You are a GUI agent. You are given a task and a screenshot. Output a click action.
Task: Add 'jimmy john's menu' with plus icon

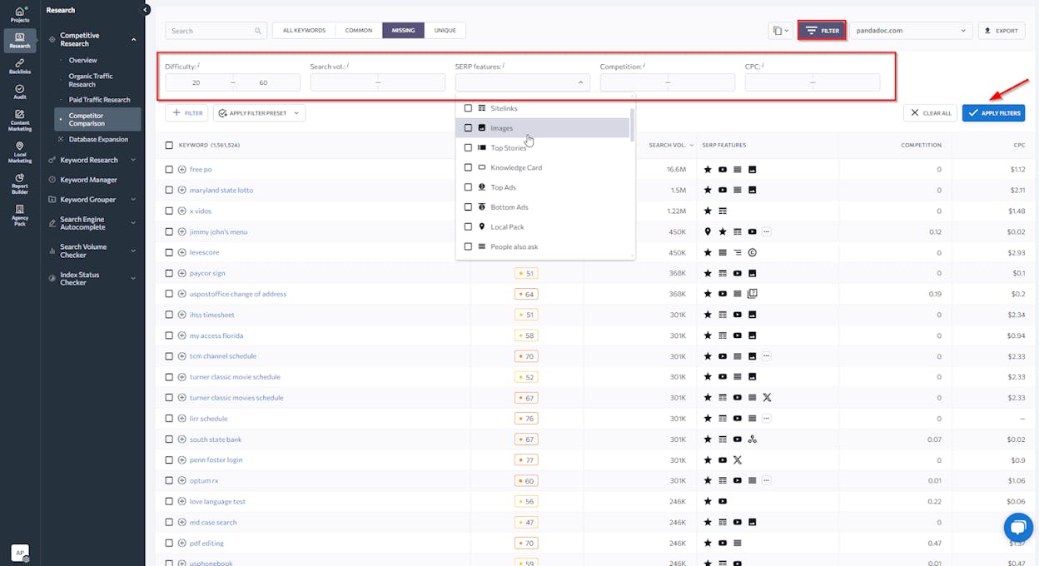[181, 231]
